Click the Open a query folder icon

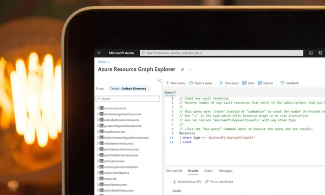[x=191, y=83]
